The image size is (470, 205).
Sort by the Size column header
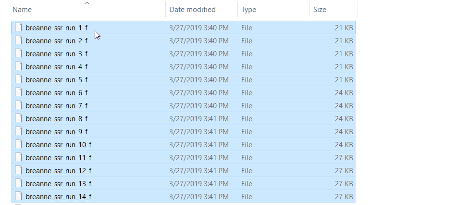click(320, 10)
